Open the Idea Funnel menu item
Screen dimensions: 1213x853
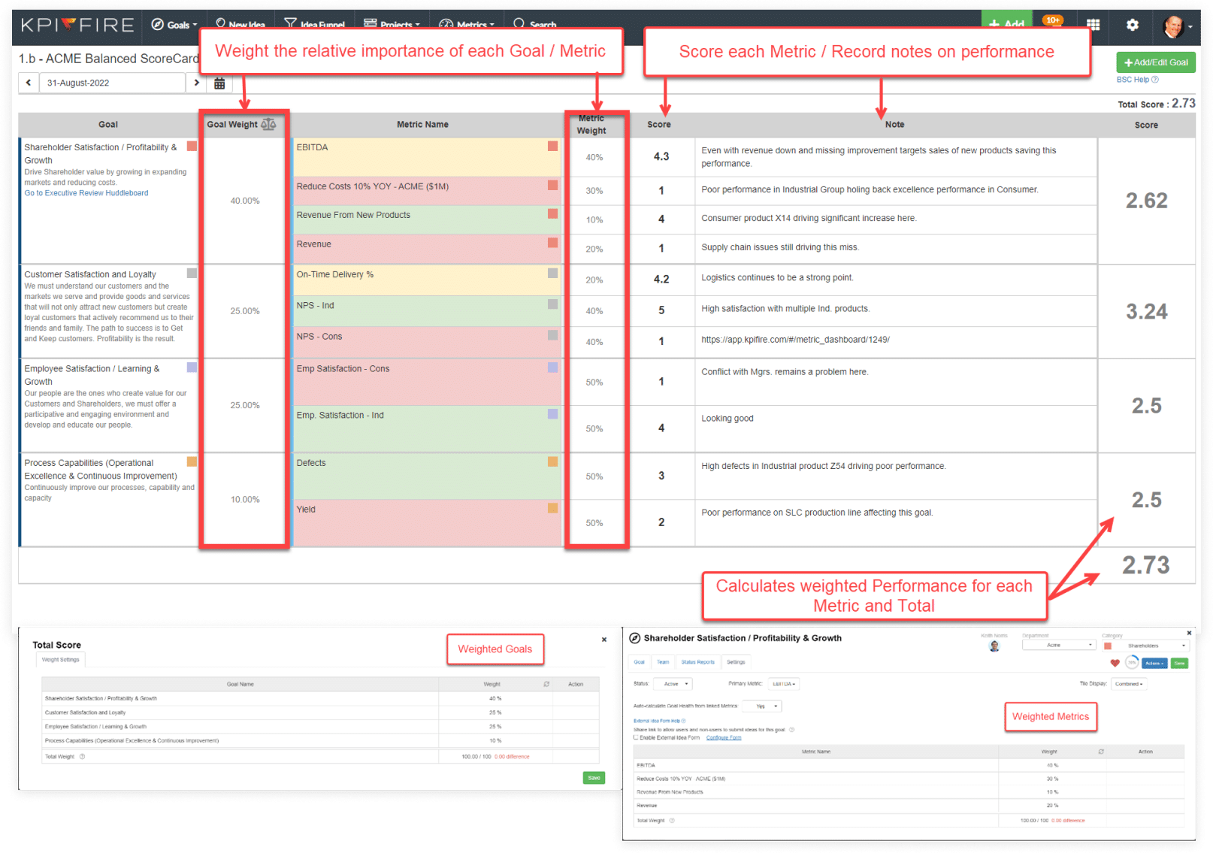[314, 24]
